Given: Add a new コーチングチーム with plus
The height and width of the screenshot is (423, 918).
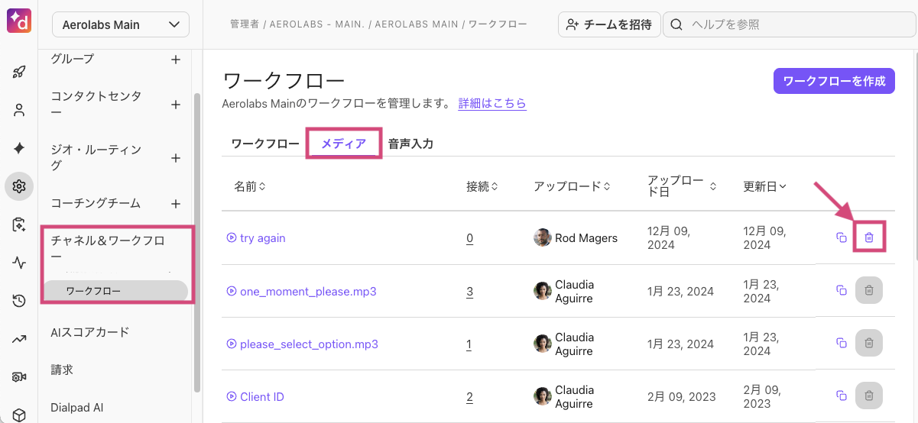Looking at the screenshot, I should [x=175, y=204].
